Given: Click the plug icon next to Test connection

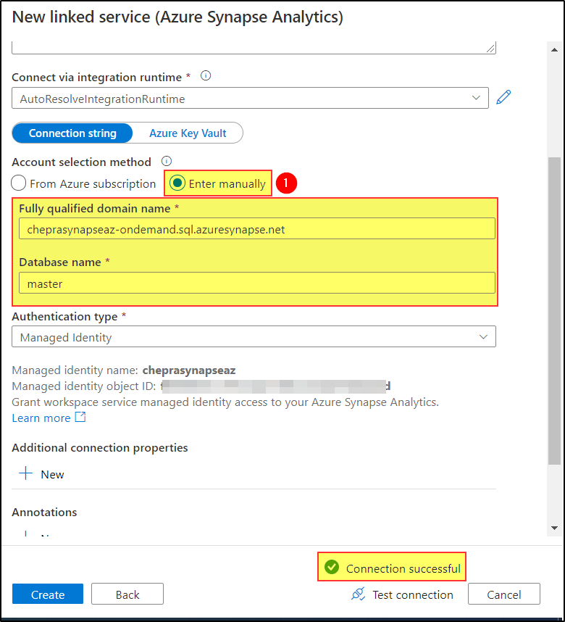Looking at the screenshot, I should tap(358, 594).
